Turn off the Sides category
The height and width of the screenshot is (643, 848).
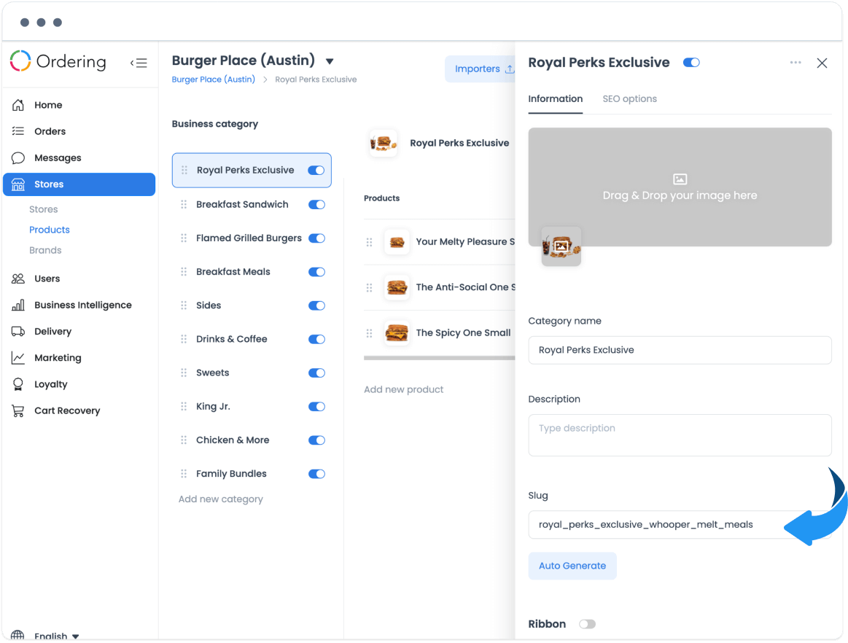click(316, 305)
